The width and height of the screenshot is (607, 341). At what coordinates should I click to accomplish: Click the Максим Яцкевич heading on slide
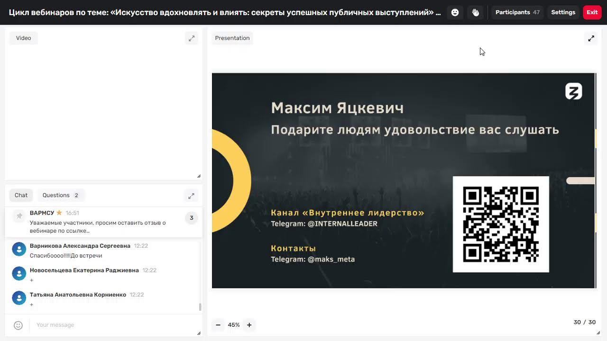pyautogui.click(x=337, y=108)
